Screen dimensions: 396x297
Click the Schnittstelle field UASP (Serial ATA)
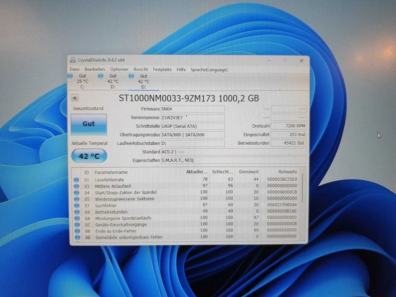tap(193, 126)
